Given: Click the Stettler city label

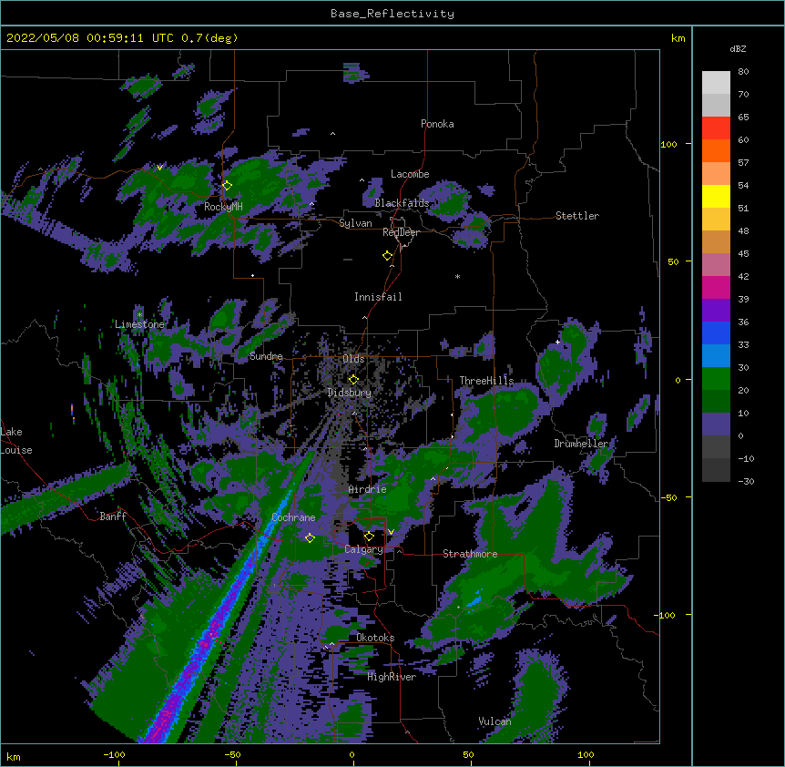Looking at the screenshot, I should (x=577, y=216).
